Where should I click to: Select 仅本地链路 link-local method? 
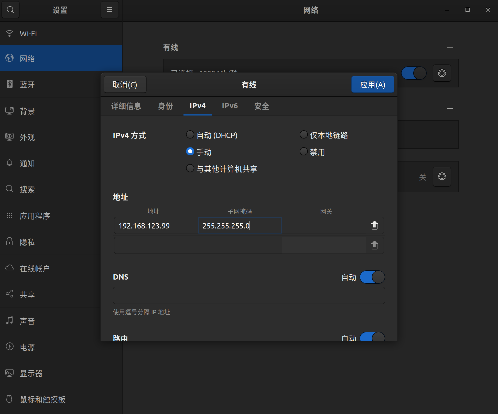coord(324,135)
